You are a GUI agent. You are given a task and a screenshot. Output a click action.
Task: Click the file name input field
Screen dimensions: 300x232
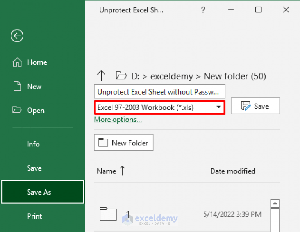pyautogui.click(x=159, y=92)
